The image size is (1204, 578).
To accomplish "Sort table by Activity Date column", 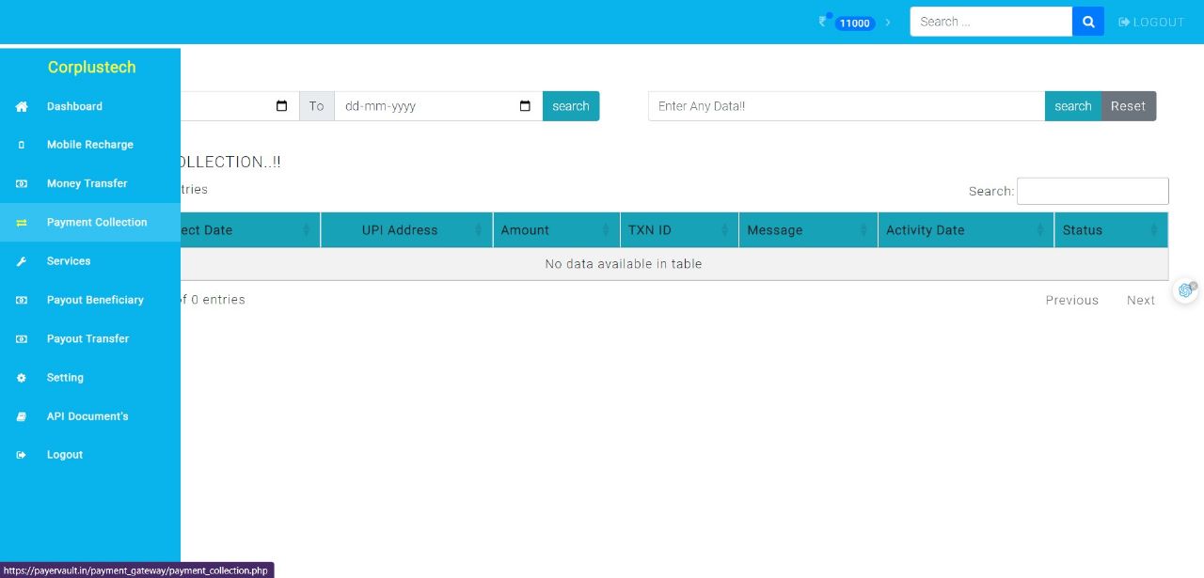I will tap(966, 230).
